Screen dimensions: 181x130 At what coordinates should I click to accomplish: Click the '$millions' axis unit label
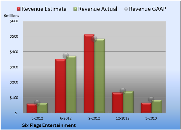pyautogui.click(x=11, y=16)
